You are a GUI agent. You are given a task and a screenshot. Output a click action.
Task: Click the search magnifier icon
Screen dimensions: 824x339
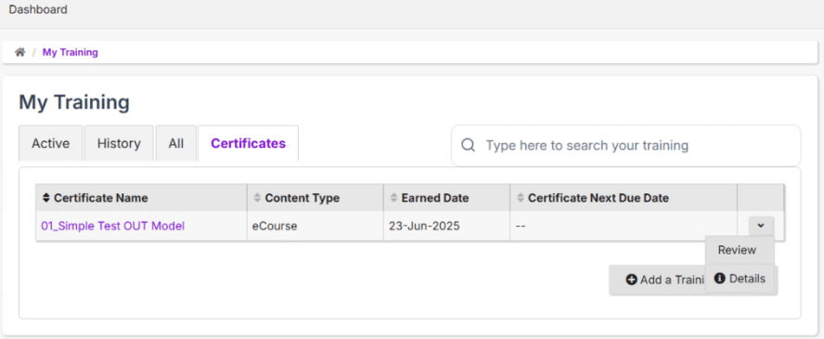pyautogui.click(x=469, y=145)
